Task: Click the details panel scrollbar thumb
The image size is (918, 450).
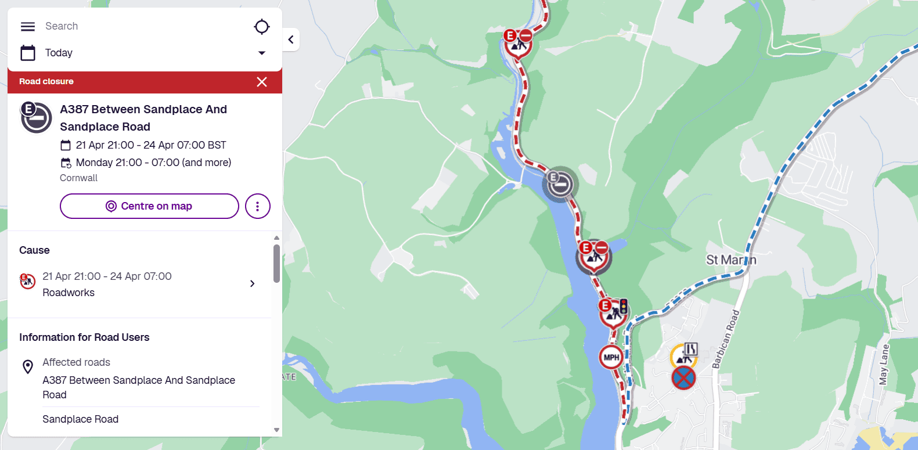Action: [x=276, y=264]
